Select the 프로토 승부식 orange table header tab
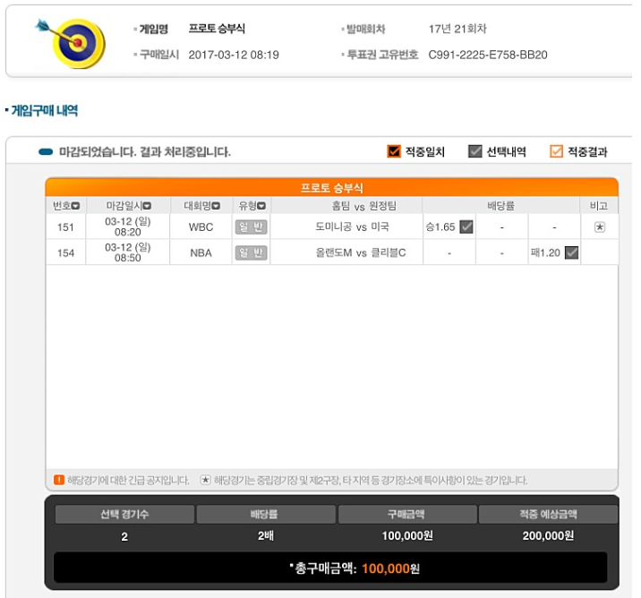Image resolution: width=641 pixels, height=598 pixels. point(331,188)
